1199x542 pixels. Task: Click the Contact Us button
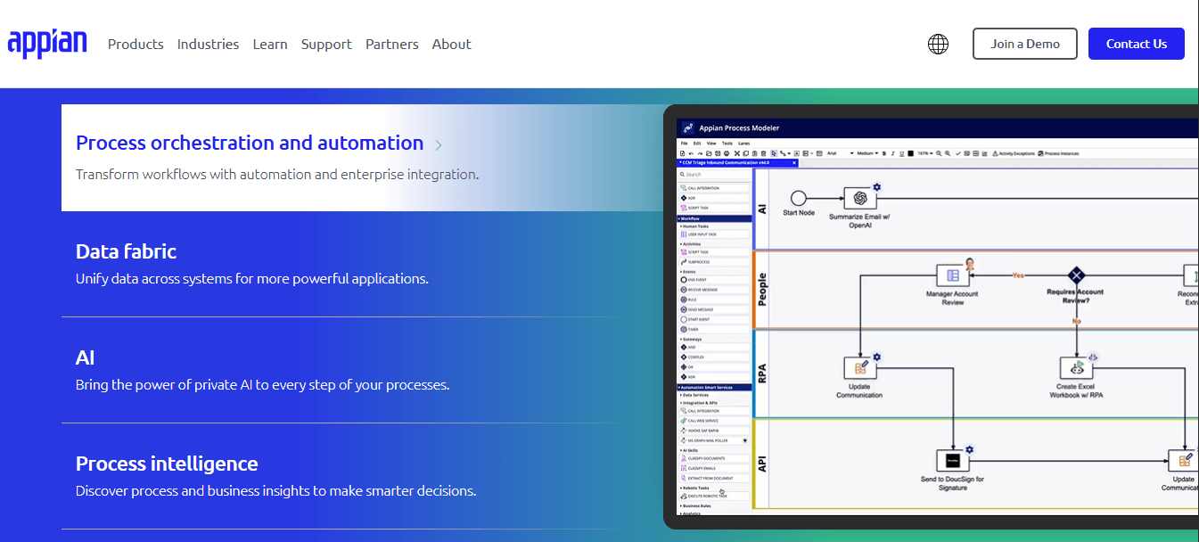click(1137, 44)
